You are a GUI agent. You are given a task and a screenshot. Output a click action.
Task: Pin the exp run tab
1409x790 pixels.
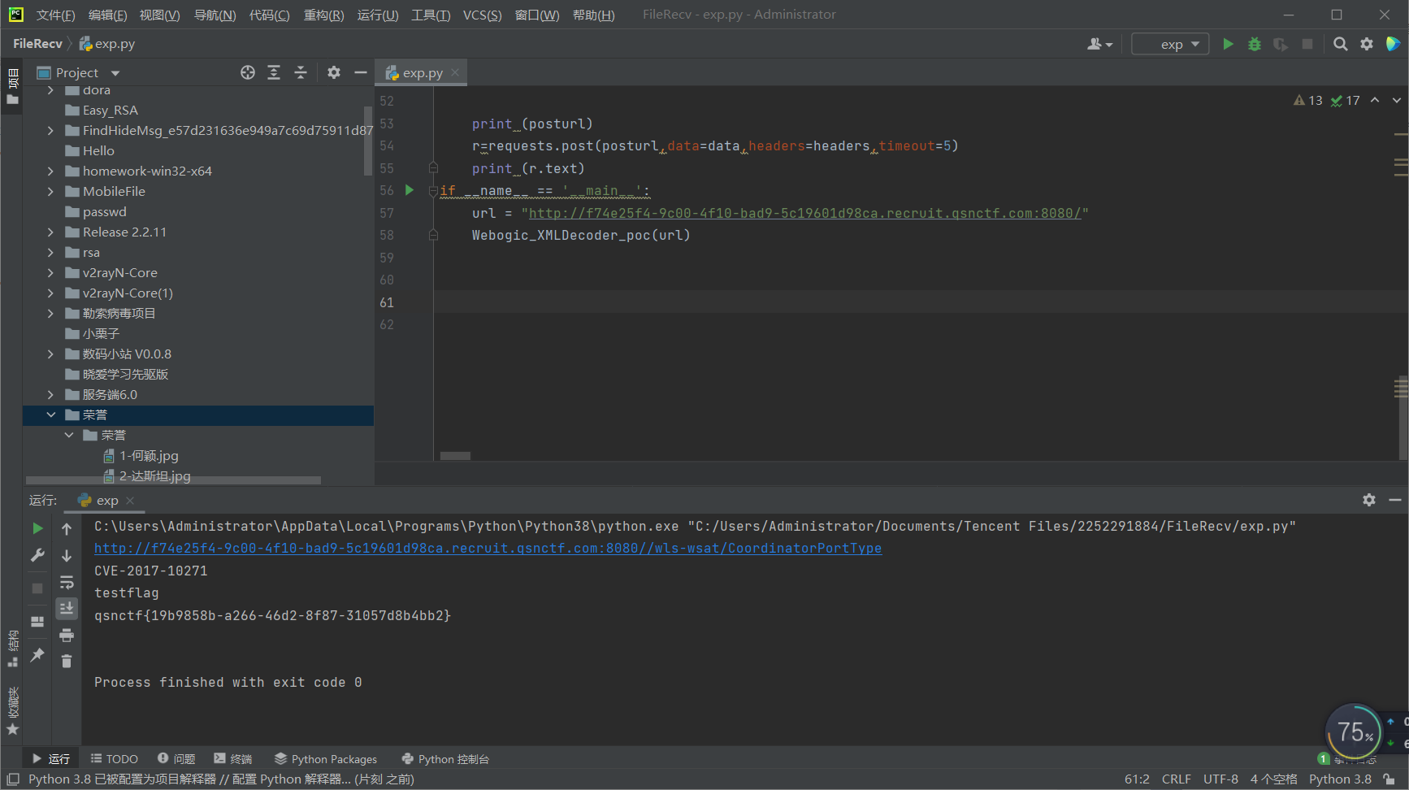coord(37,655)
